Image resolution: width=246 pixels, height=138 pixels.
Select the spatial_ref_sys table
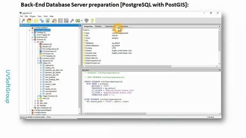click(x=51, y=89)
